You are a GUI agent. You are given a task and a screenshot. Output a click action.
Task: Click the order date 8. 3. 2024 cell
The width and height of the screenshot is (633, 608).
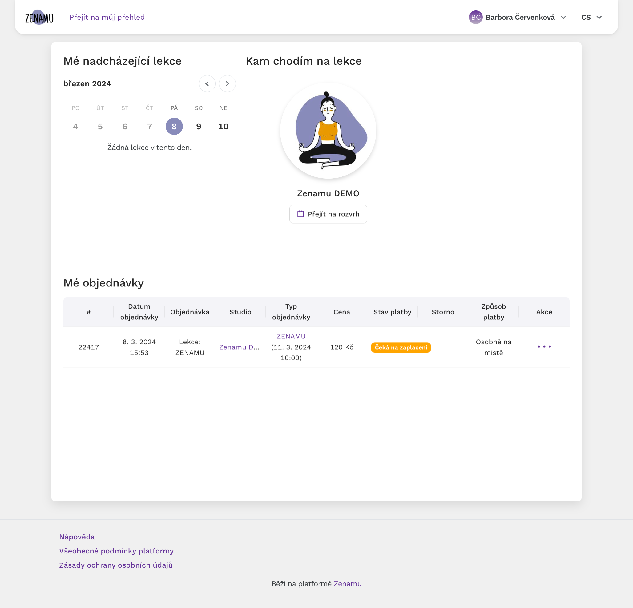click(x=139, y=347)
